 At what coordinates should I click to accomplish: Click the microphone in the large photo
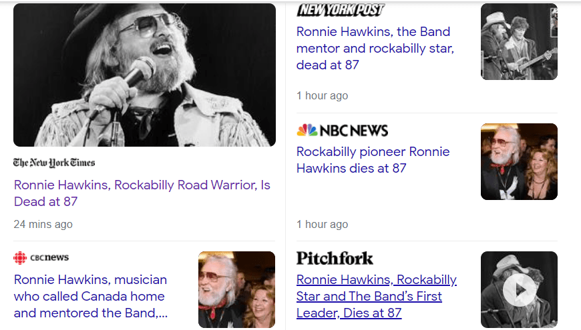(138, 73)
